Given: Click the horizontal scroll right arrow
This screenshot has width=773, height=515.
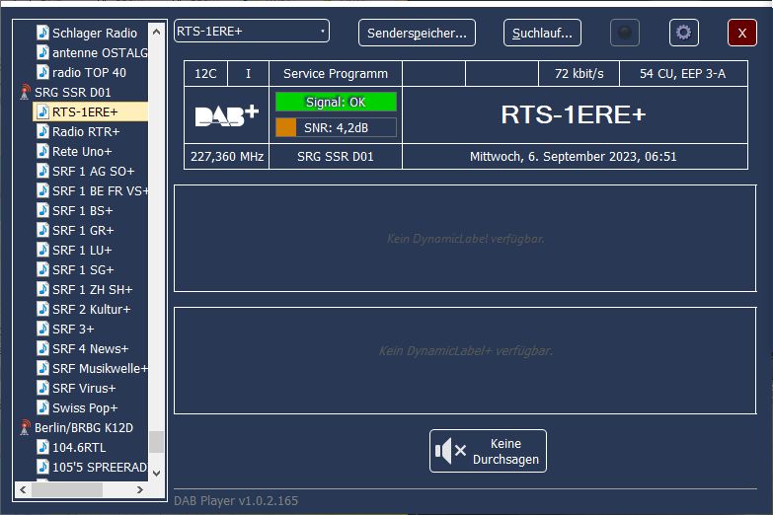Looking at the screenshot, I should point(140,489).
